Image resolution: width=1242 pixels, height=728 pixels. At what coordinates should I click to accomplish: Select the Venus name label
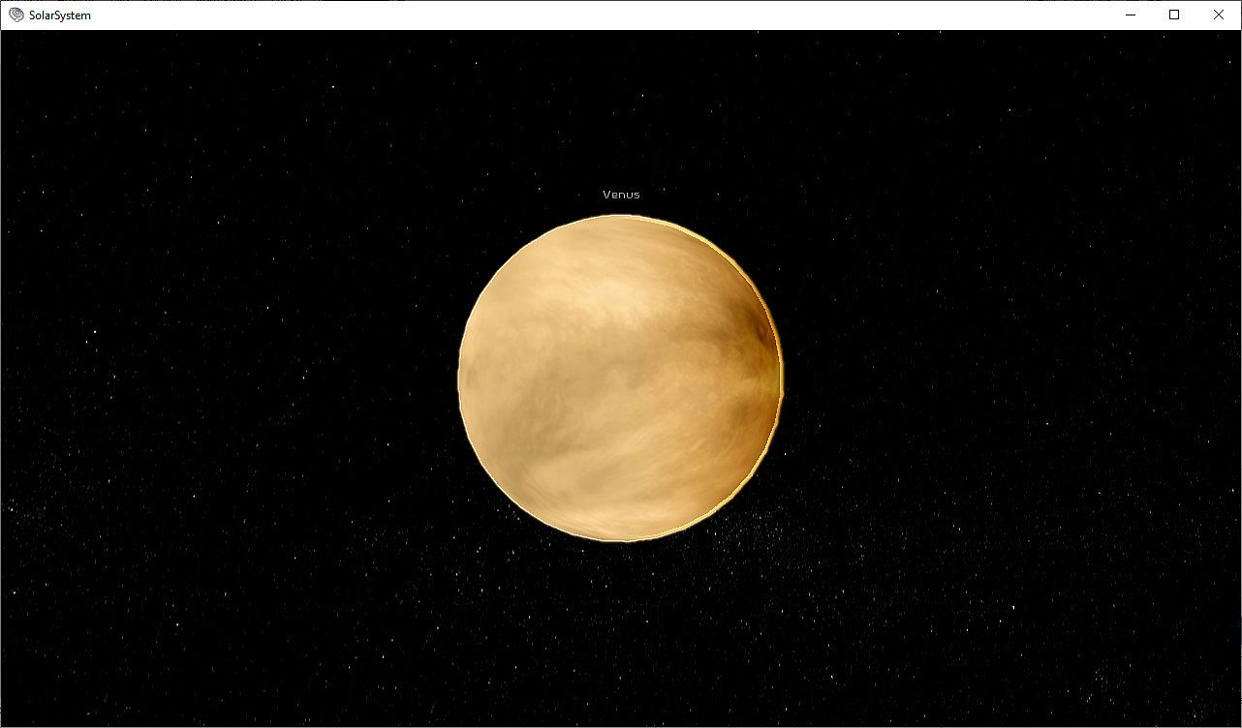click(621, 195)
